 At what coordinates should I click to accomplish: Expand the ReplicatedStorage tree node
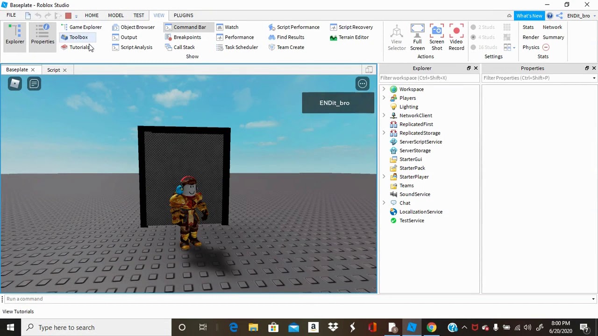coord(384,133)
